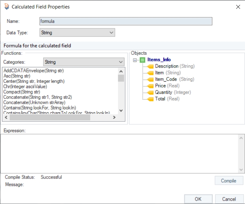245x204 pixels.
Task: Click the Cancel button
Action: pos(229,199)
